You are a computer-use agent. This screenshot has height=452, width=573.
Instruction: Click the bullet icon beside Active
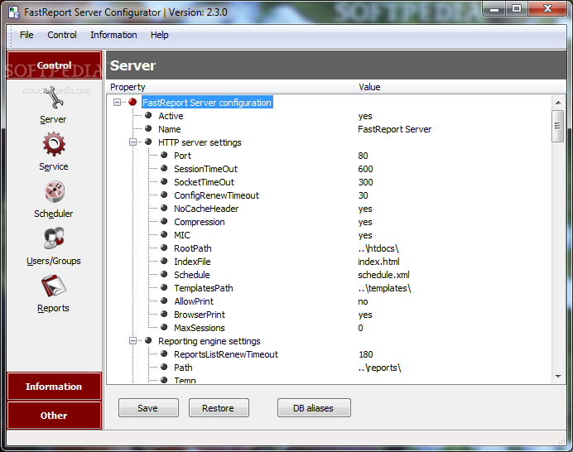click(148, 115)
